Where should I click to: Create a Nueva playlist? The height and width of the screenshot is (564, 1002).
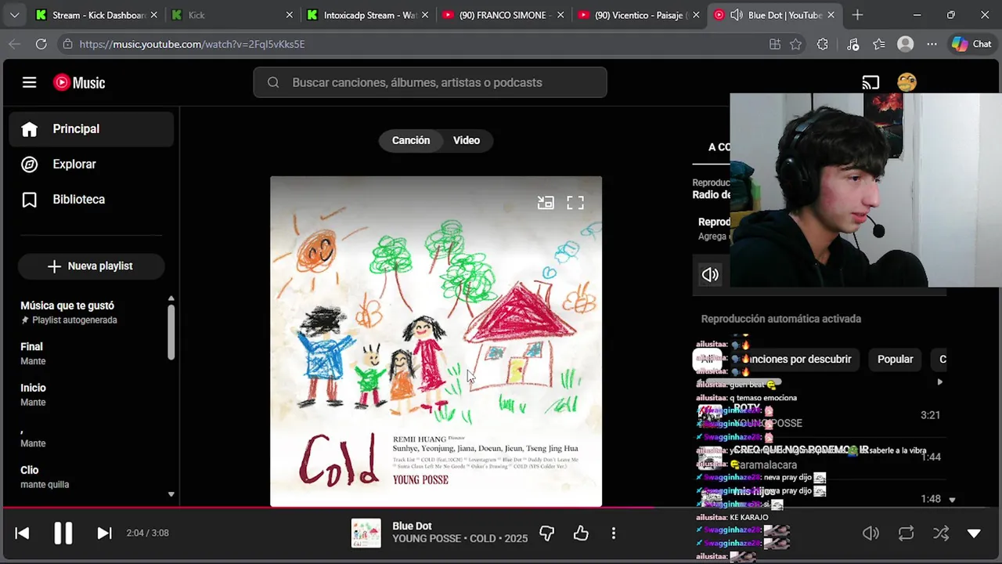tap(91, 266)
